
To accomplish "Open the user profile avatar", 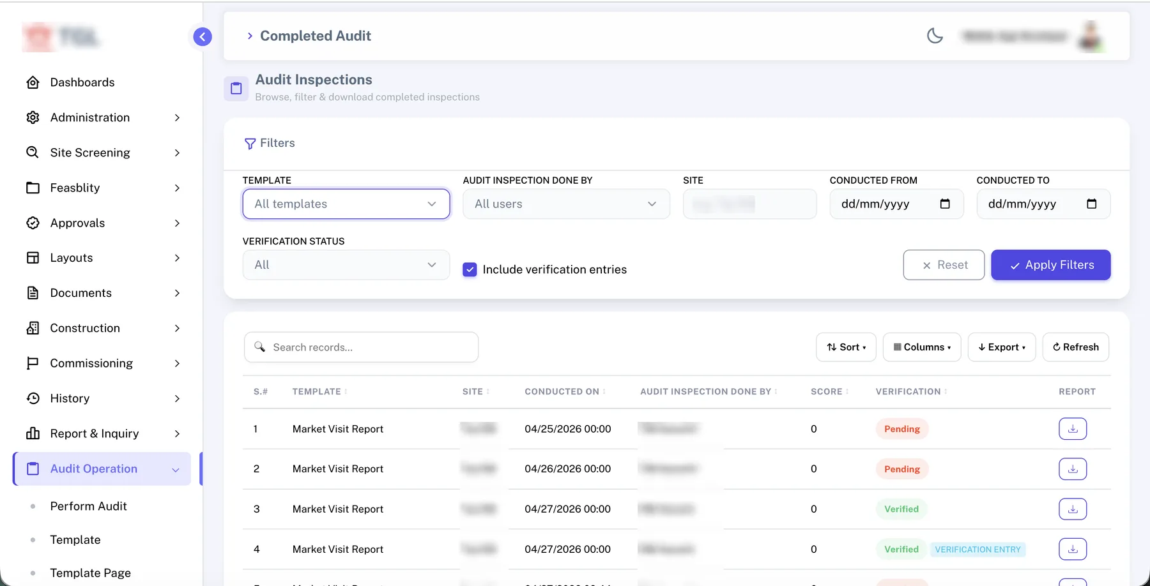I will point(1091,36).
